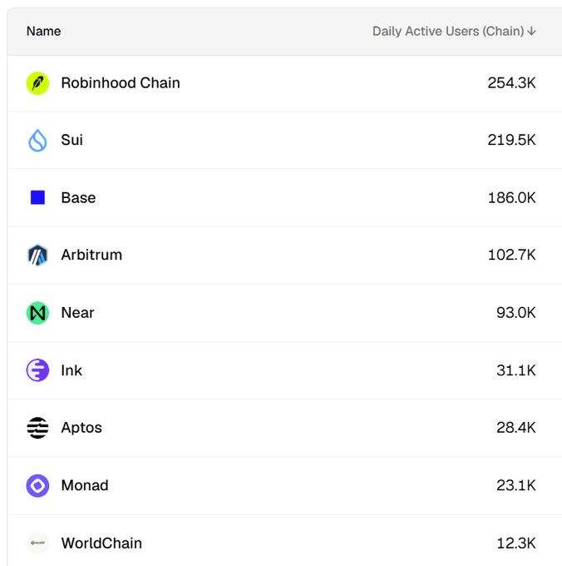Click the Sui water-drop logo icon
The width and height of the screenshot is (562, 566).
click(x=37, y=141)
